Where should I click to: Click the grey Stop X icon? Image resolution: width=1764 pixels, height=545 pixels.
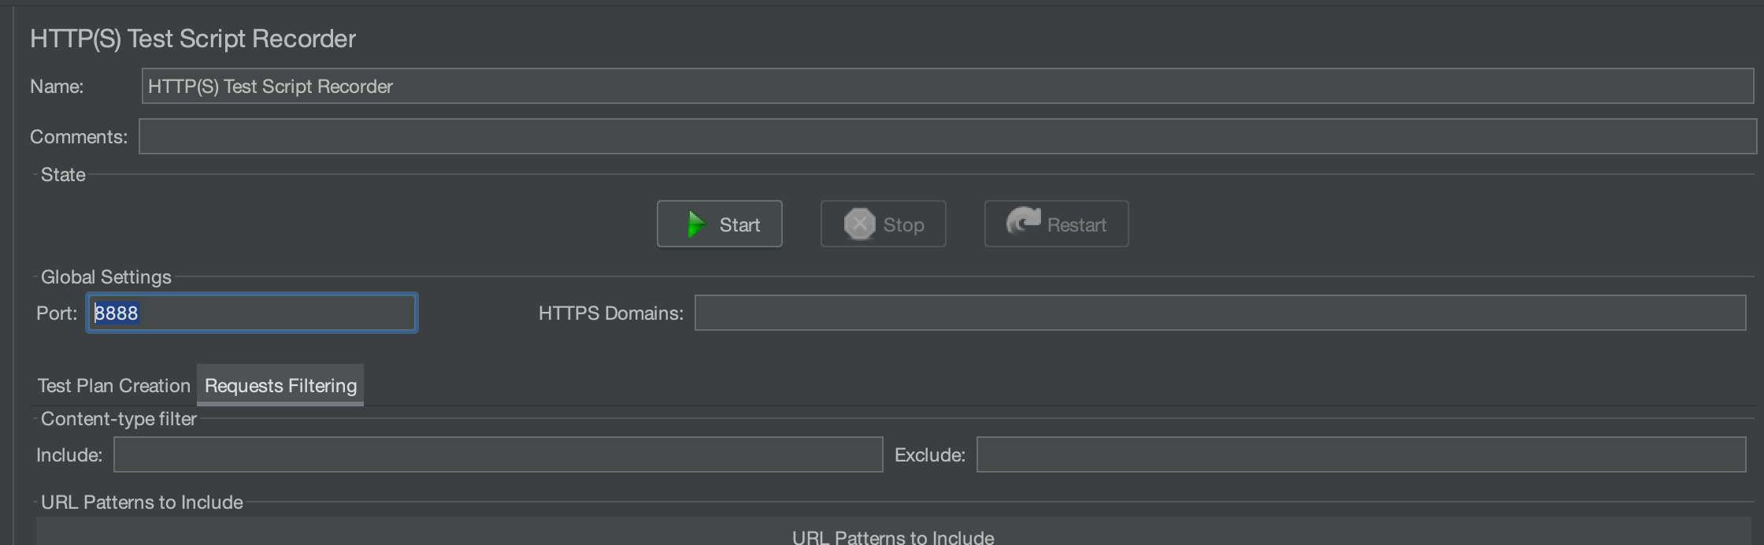[x=860, y=224]
